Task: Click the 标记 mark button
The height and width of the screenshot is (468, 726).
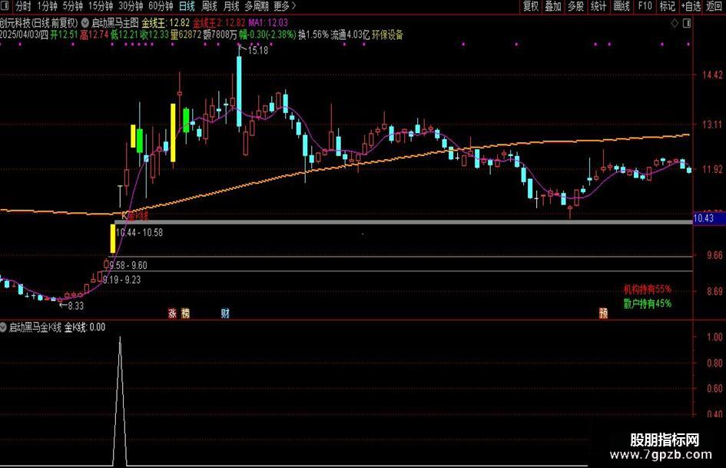Action: 667,6
